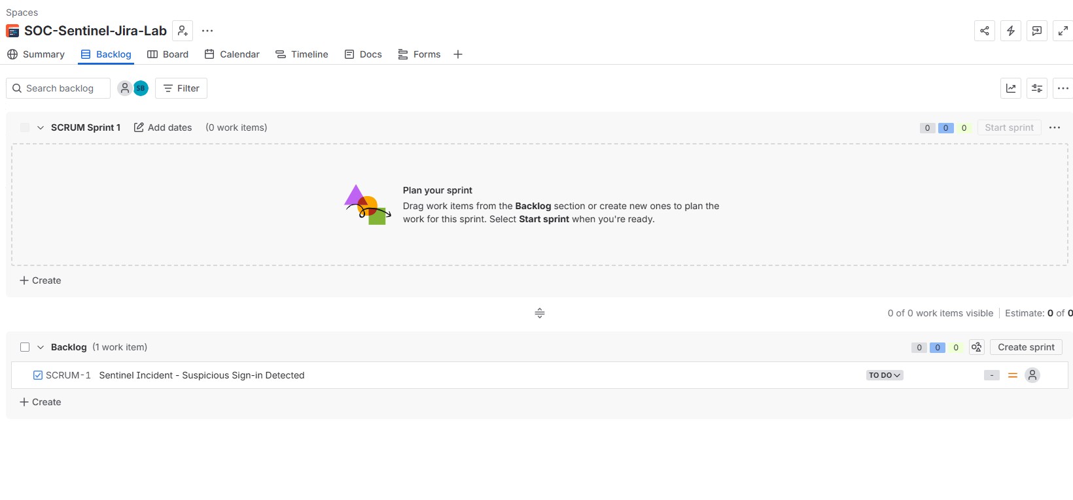Assign SCRUM-1 via unassigned avatar
This screenshot has width=1073, height=500.
pyautogui.click(x=1032, y=375)
